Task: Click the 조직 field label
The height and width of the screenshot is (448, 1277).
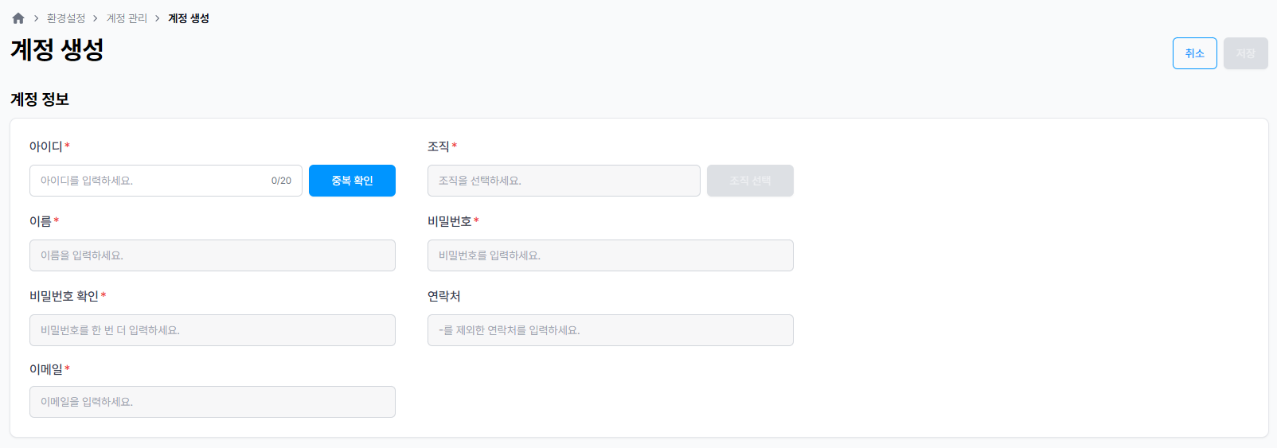Action: pyautogui.click(x=439, y=146)
